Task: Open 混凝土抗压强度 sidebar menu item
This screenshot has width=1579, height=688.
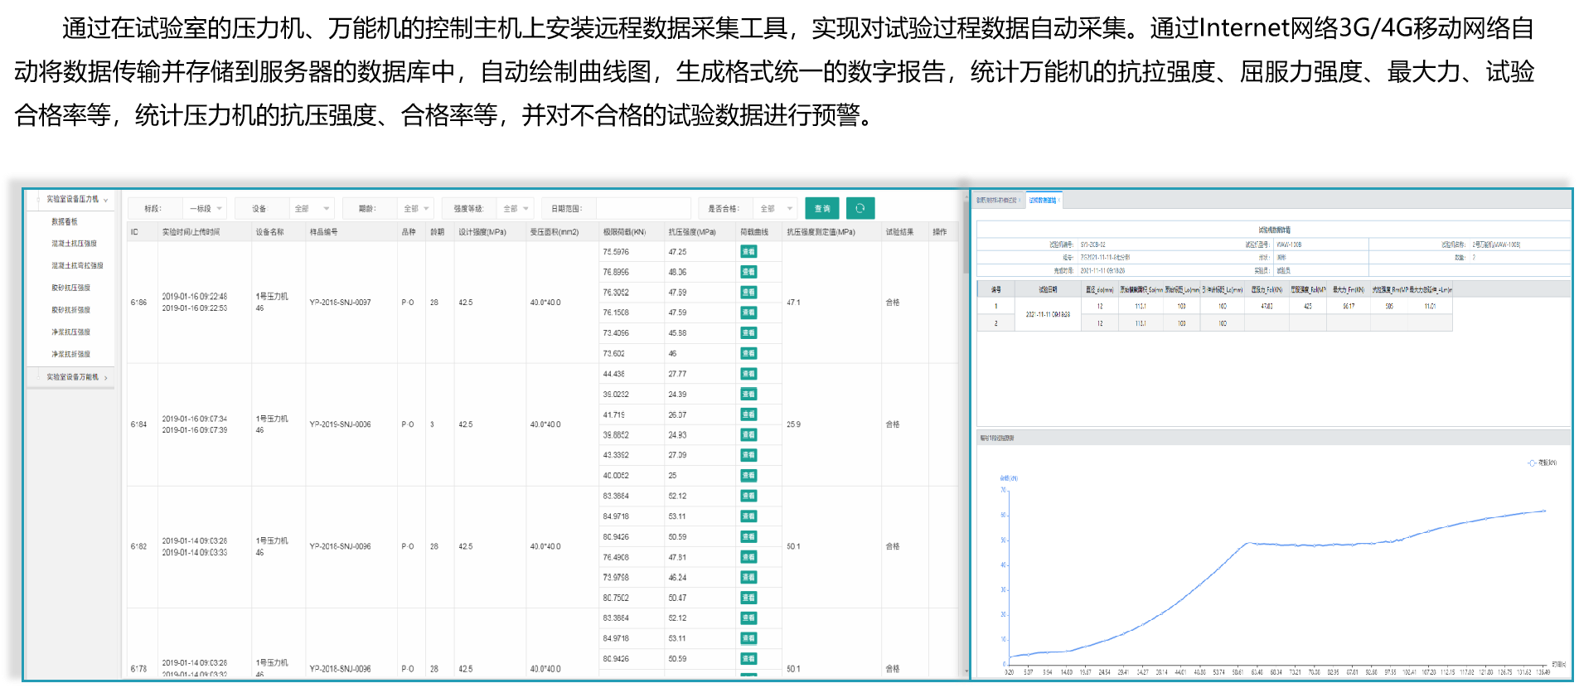Action: 74,244
